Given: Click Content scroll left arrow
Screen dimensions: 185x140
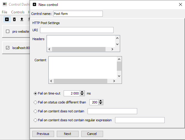Looking at the screenshot, I should pyautogui.click(x=51, y=81).
